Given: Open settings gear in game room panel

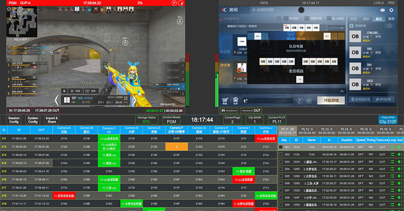Looking at the screenshot, I should pos(391,10).
